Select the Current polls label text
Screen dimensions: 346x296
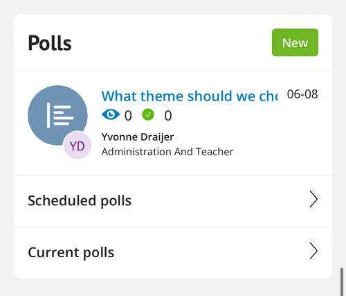(x=71, y=252)
